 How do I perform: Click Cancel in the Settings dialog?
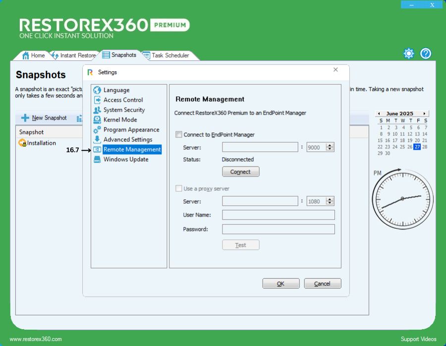[x=323, y=284]
